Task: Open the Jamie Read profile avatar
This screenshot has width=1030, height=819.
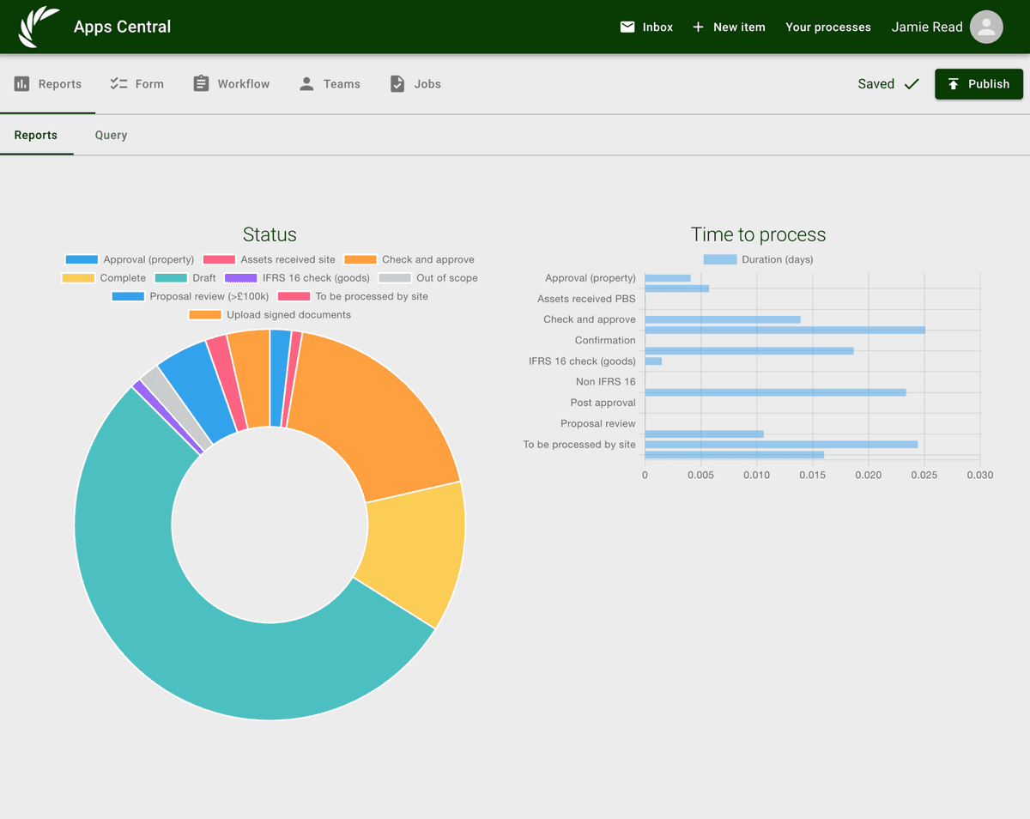Action: click(985, 27)
